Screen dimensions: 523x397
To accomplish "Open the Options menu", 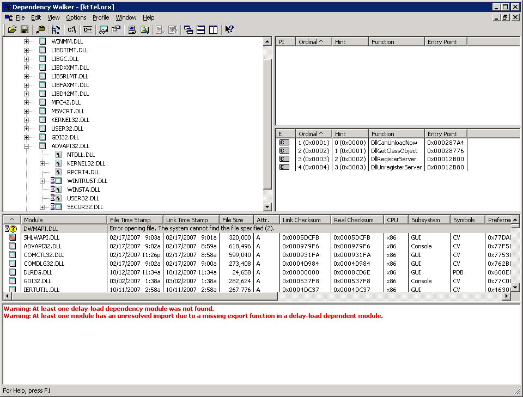I will pos(76,17).
